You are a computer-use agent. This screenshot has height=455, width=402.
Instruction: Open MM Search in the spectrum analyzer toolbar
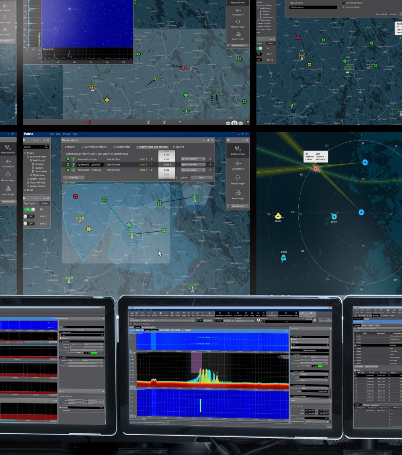(x=228, y=314)
